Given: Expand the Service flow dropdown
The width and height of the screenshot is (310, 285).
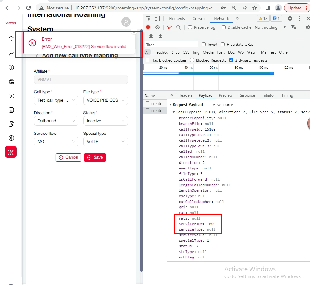Looking at the screenshot, I should pos(56,142).
